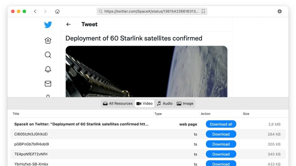Select row text 'YbrHyfxd-SB-Xmkx'
The width and height of the screenshot is (296, 166).
31,164
